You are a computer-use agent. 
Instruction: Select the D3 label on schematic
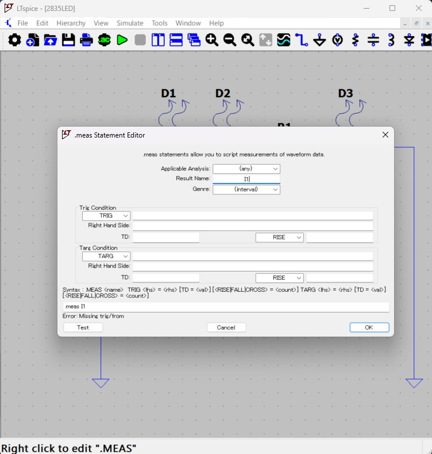click(x=345, y=94)
